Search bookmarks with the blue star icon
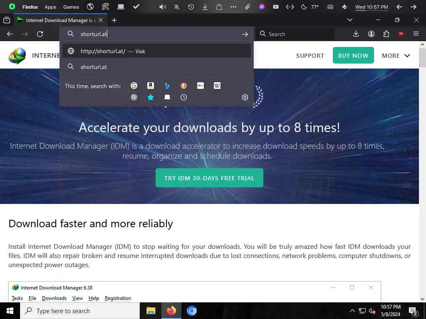The width and height of the screenshot is (426, 319). [x=151, y=97]
